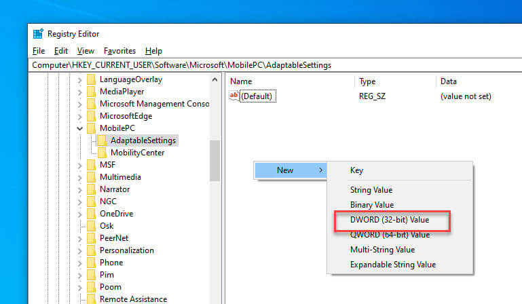Viewport: 522px width, 304px height.
Task: Click the Remote Assistance folder icon
Action: tap(91, 299)
